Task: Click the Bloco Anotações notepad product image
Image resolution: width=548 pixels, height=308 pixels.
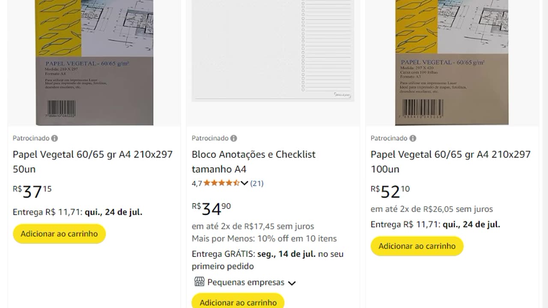Action: click(x=273, y=50)
